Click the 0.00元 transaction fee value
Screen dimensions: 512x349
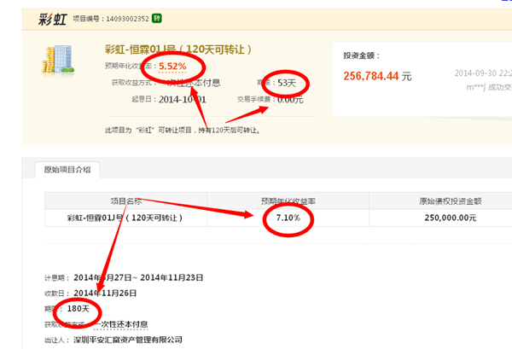click(x=290, y=100)
